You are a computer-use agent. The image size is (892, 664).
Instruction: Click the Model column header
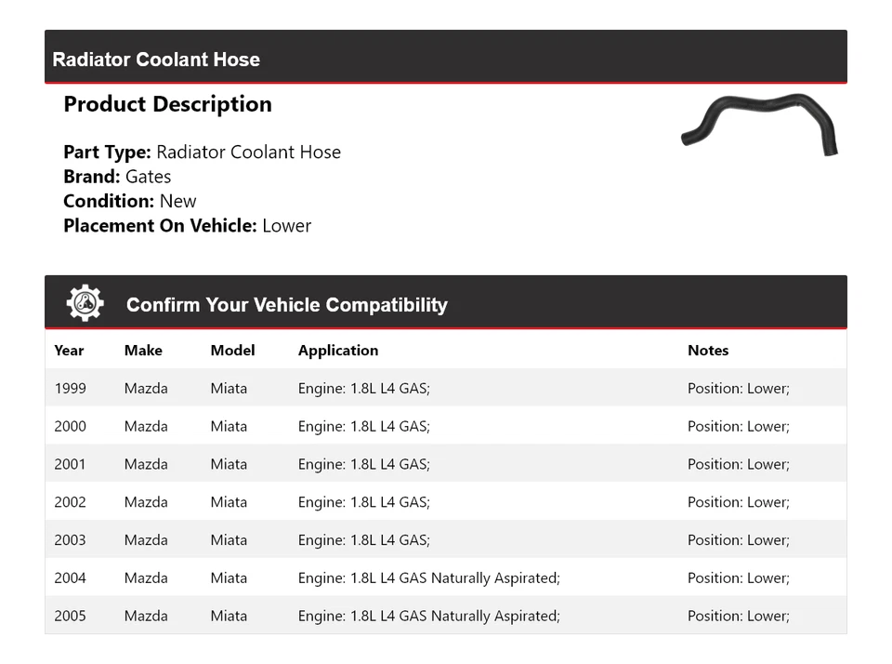click(232, 351)
